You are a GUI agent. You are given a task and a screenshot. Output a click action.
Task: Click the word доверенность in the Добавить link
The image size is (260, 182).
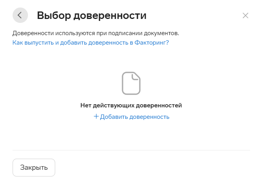click(x=149, y=117)
